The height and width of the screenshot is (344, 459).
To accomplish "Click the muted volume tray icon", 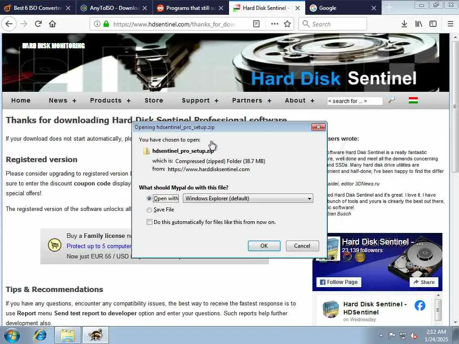I will tap(414, 336).
